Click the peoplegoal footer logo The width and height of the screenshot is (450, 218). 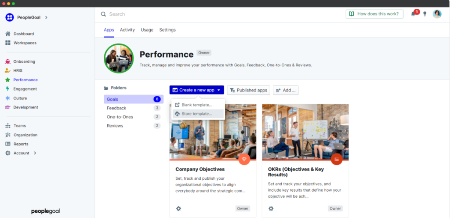click(46, 211)
